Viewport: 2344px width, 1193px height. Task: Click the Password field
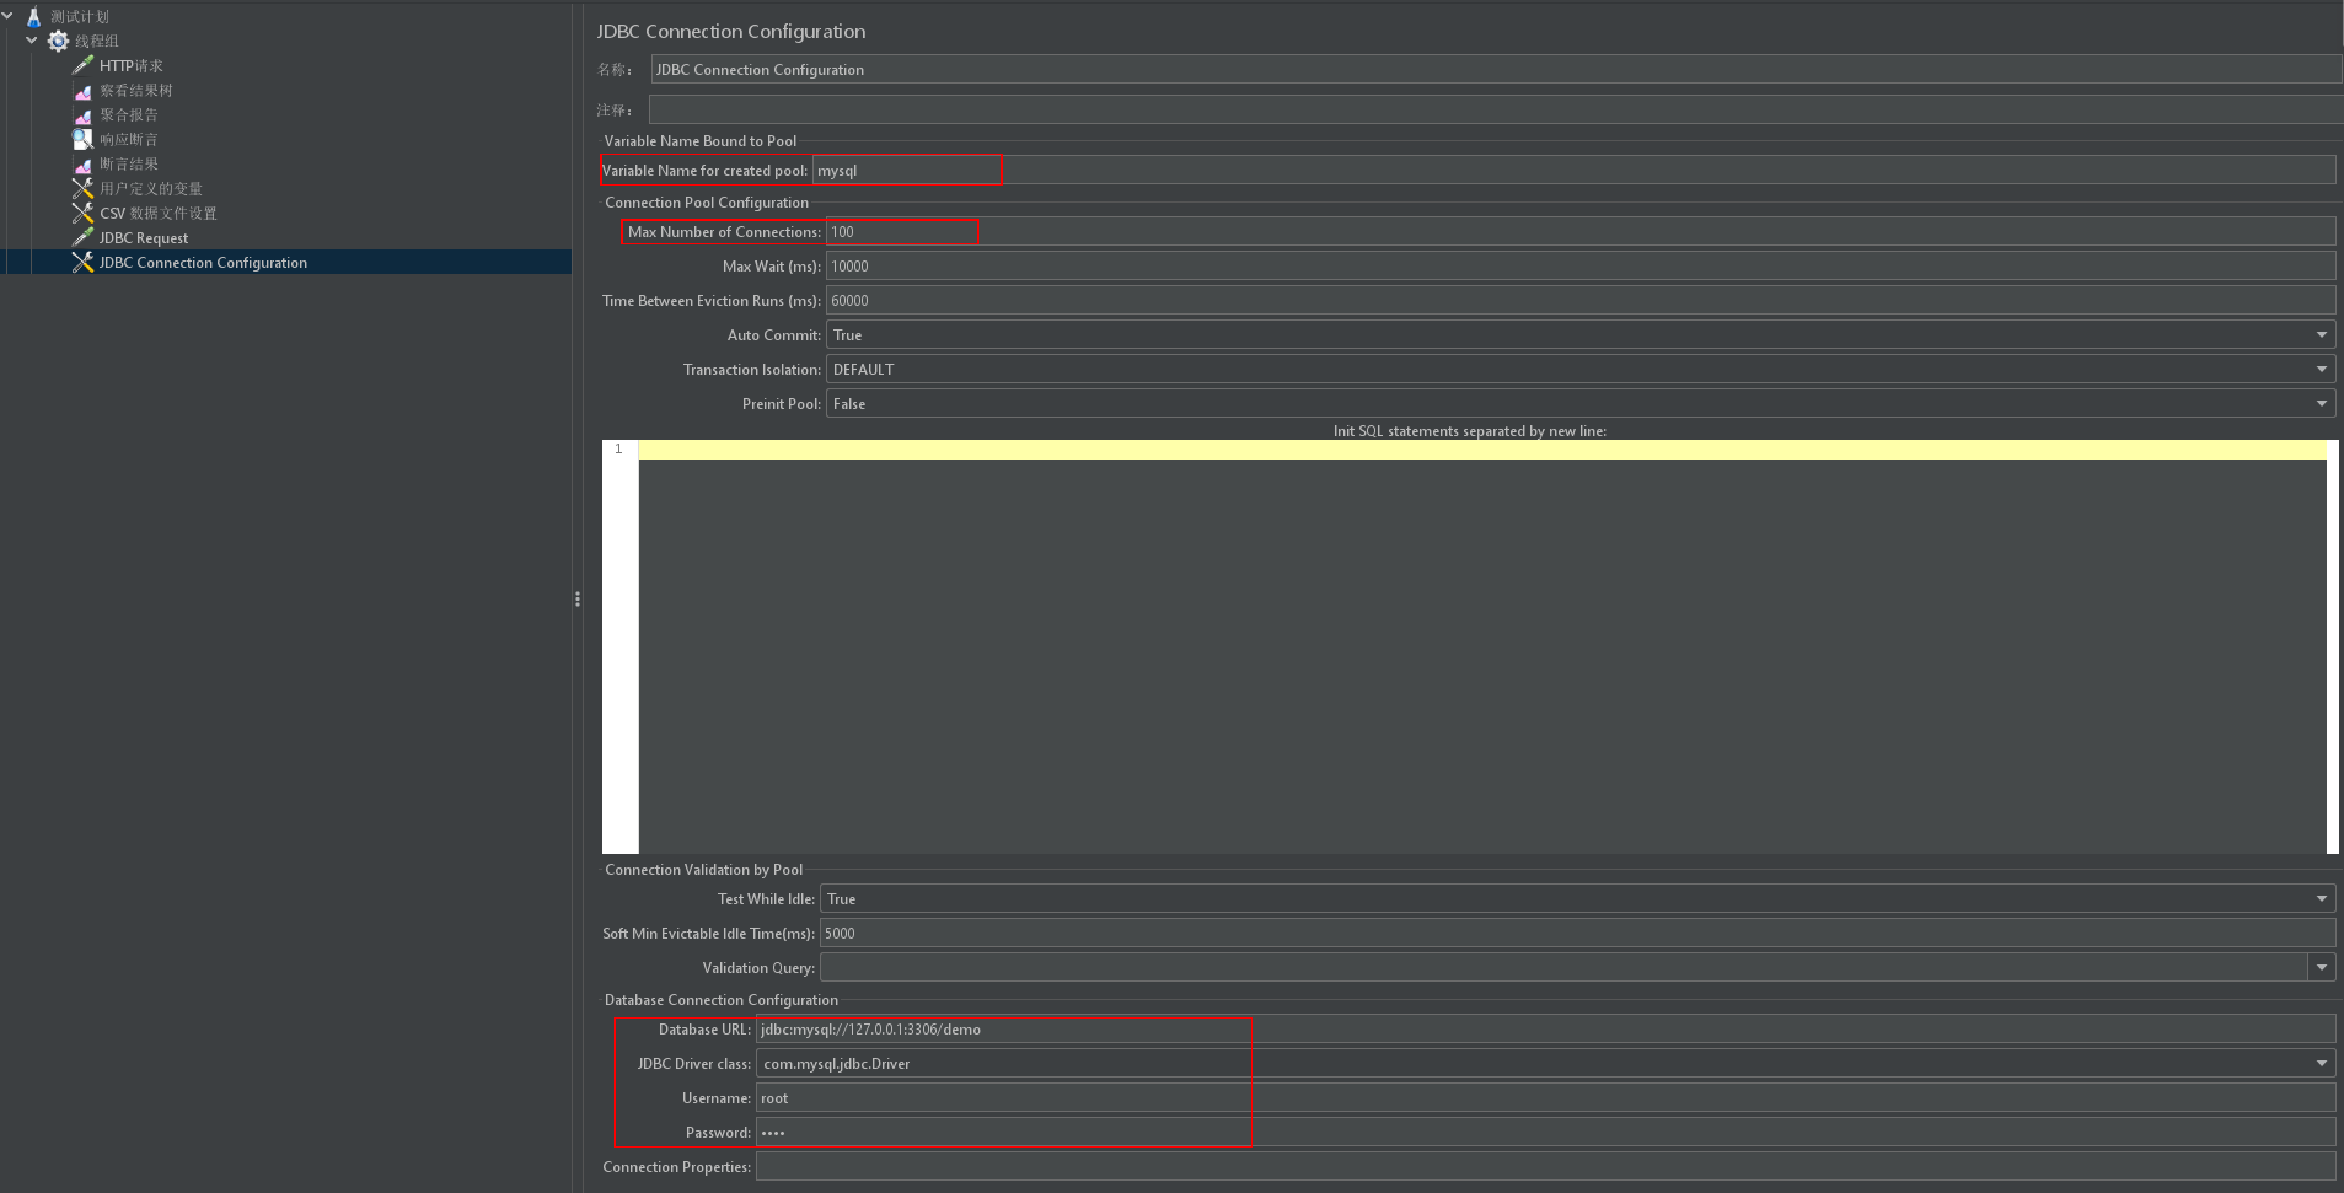pyautogui.click(x=1545, y=1132)
